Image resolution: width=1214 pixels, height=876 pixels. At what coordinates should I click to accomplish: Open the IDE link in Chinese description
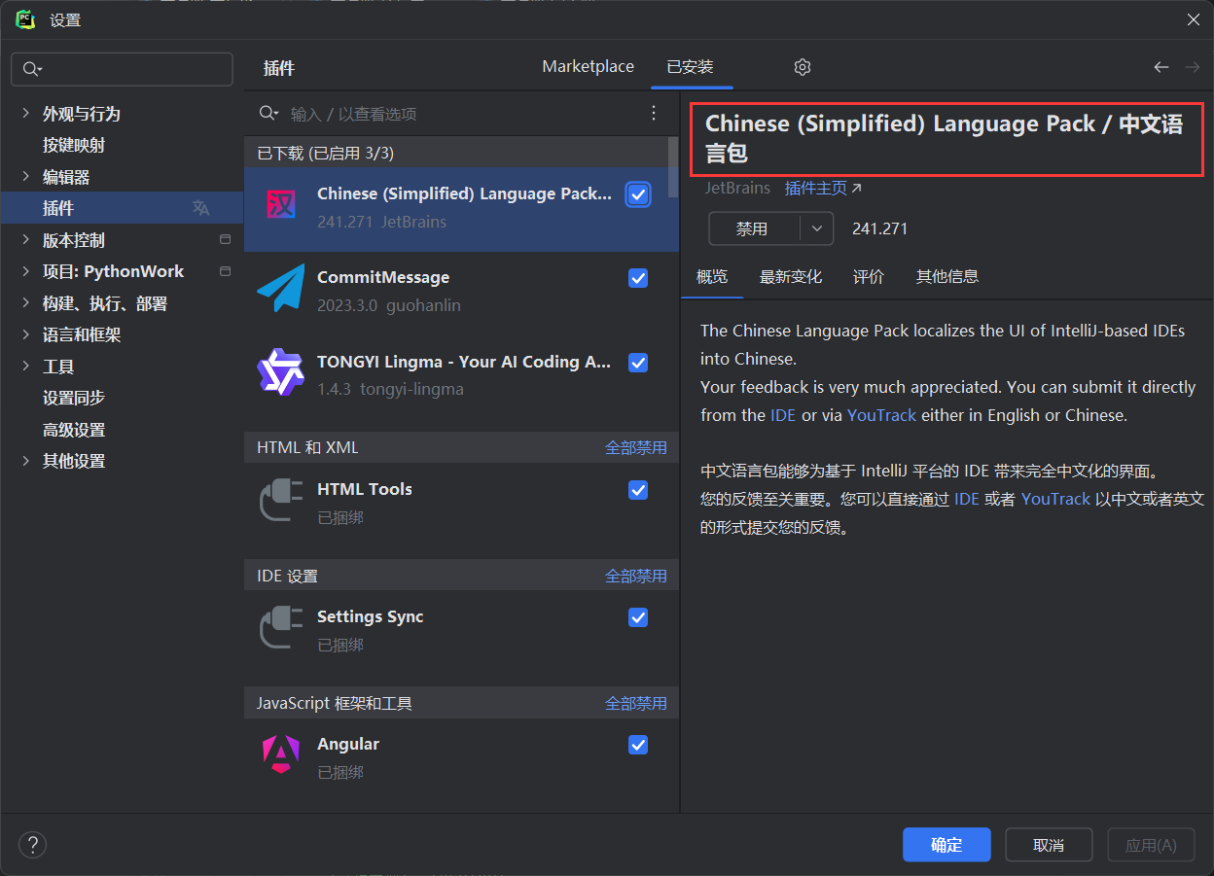pyautogui.click(x=967, y=499)
